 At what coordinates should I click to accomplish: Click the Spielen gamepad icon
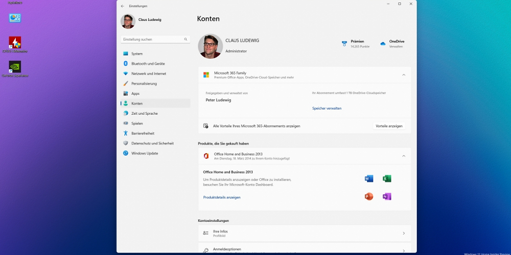point(126,123)
